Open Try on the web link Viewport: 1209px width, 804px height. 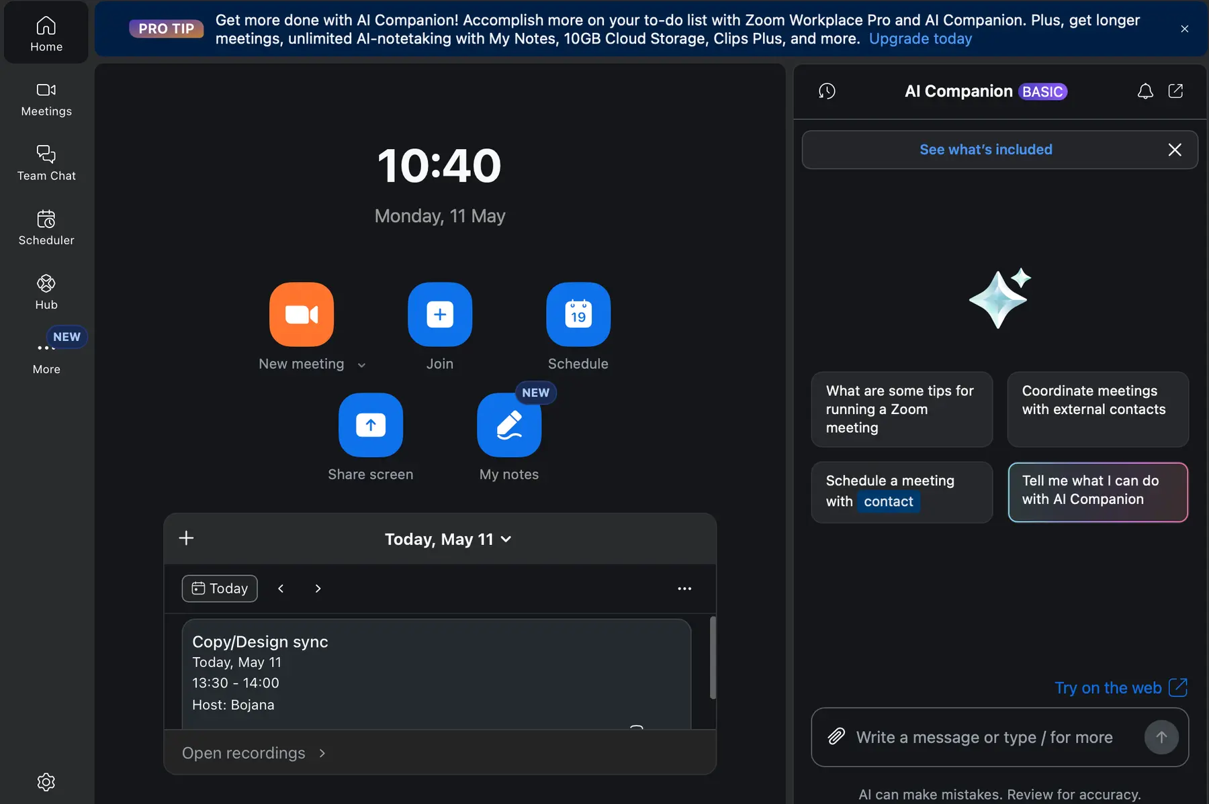(x=1121, y=688)
